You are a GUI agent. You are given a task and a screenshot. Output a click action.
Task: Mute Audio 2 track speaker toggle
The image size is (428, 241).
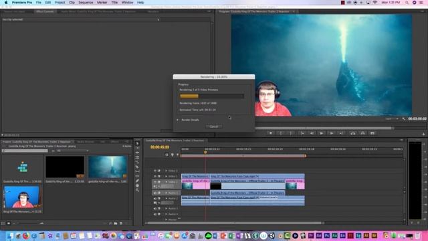155,198
